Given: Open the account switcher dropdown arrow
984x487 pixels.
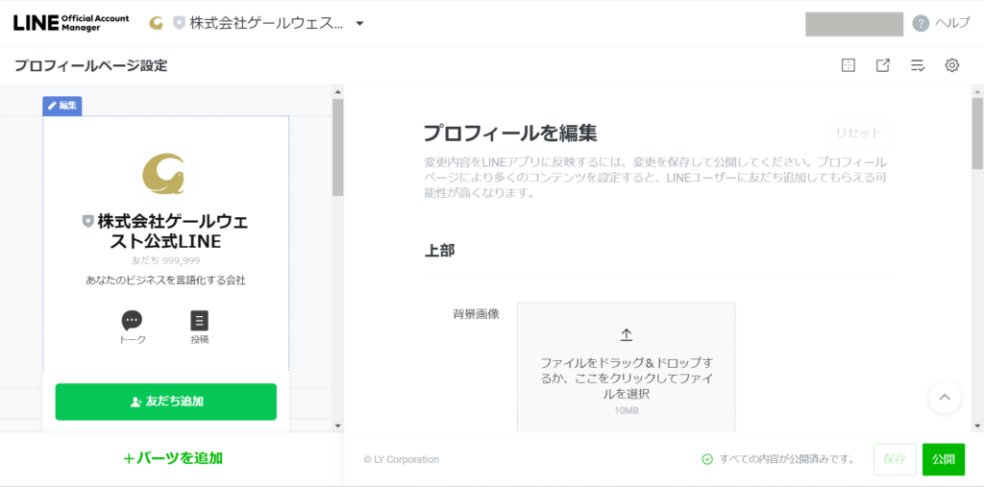Looking at the screenshot, I should (359, 24).
